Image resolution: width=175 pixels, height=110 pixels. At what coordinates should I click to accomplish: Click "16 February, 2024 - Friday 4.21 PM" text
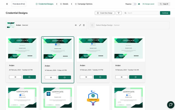[56, 70]
